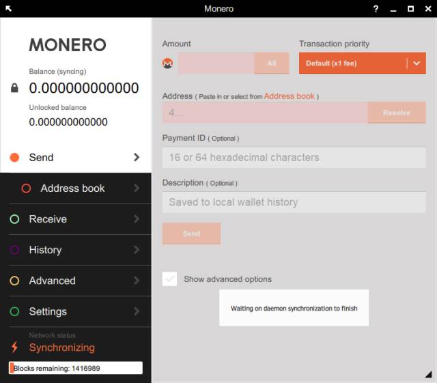Click the All amount button
This screenshot has width=437, height=383.
[272, 63]
